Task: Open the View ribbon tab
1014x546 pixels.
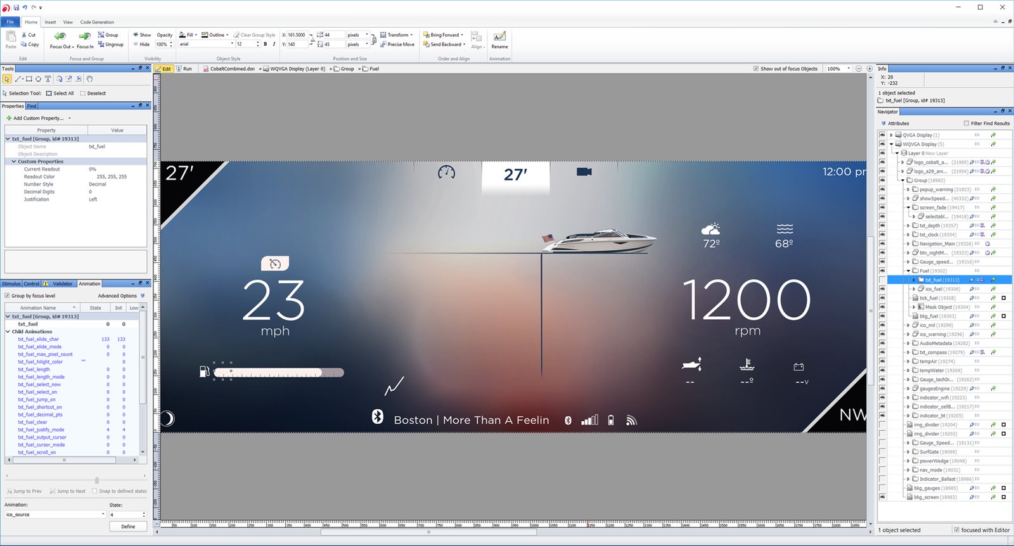Action: (68, 22)
